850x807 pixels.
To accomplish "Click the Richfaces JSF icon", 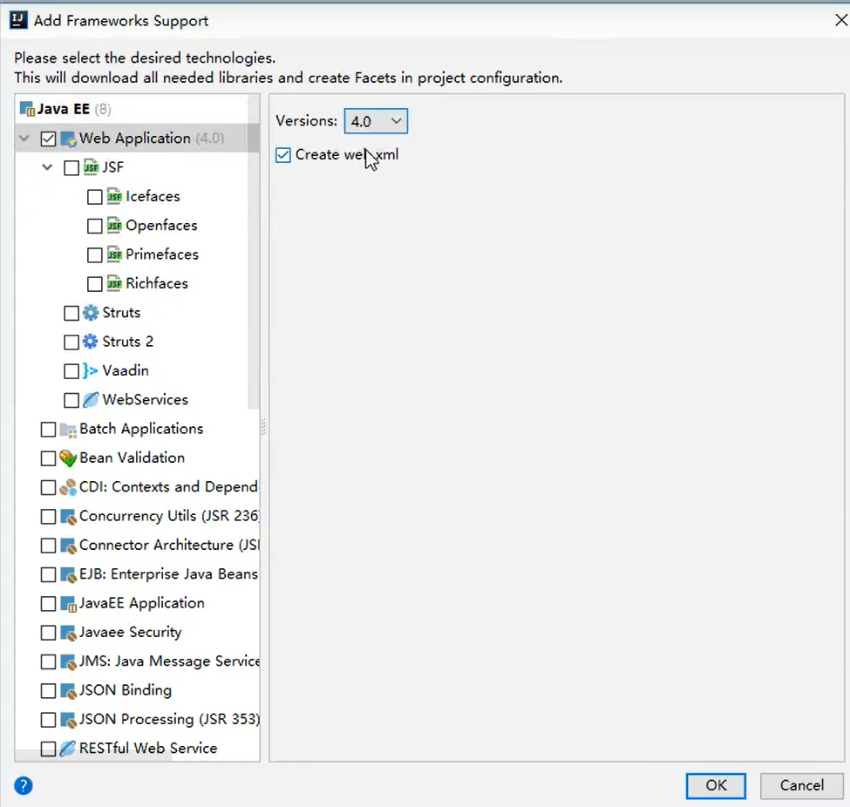I will coord(114,283).
